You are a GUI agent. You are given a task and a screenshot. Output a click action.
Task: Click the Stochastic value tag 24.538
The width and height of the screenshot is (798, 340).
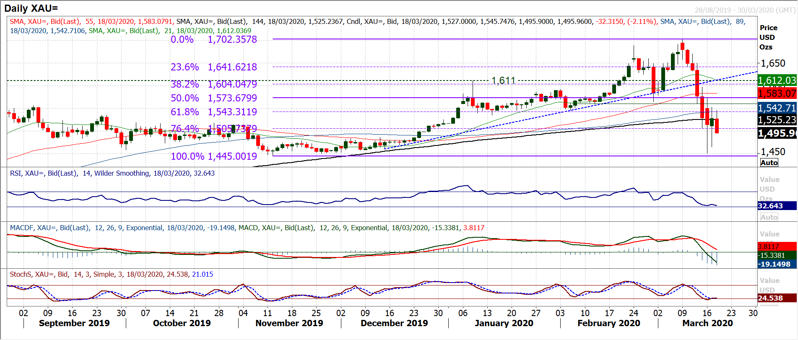777,298
